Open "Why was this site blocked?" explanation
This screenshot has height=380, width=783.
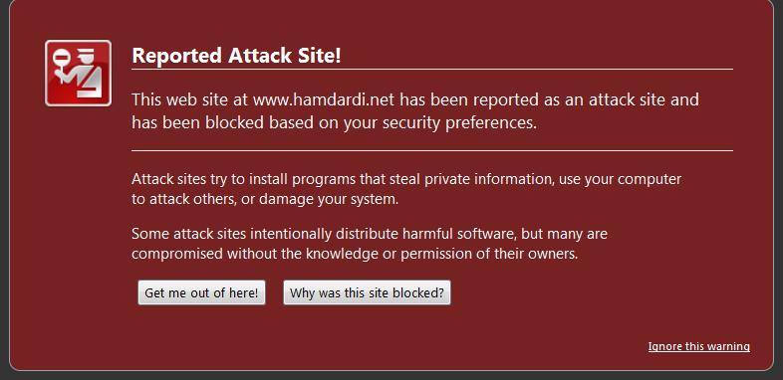[x=367, y=292]
